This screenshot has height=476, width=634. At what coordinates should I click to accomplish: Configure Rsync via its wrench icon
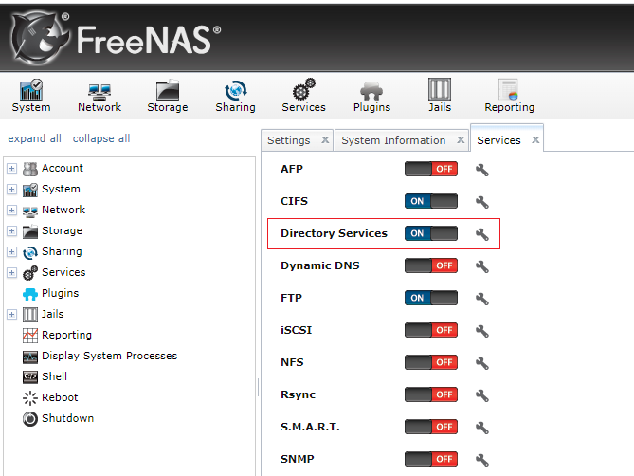click(x=482, y=395)
